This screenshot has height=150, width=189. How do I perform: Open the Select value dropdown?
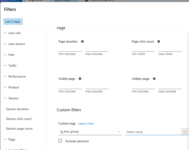click(156, 132)
